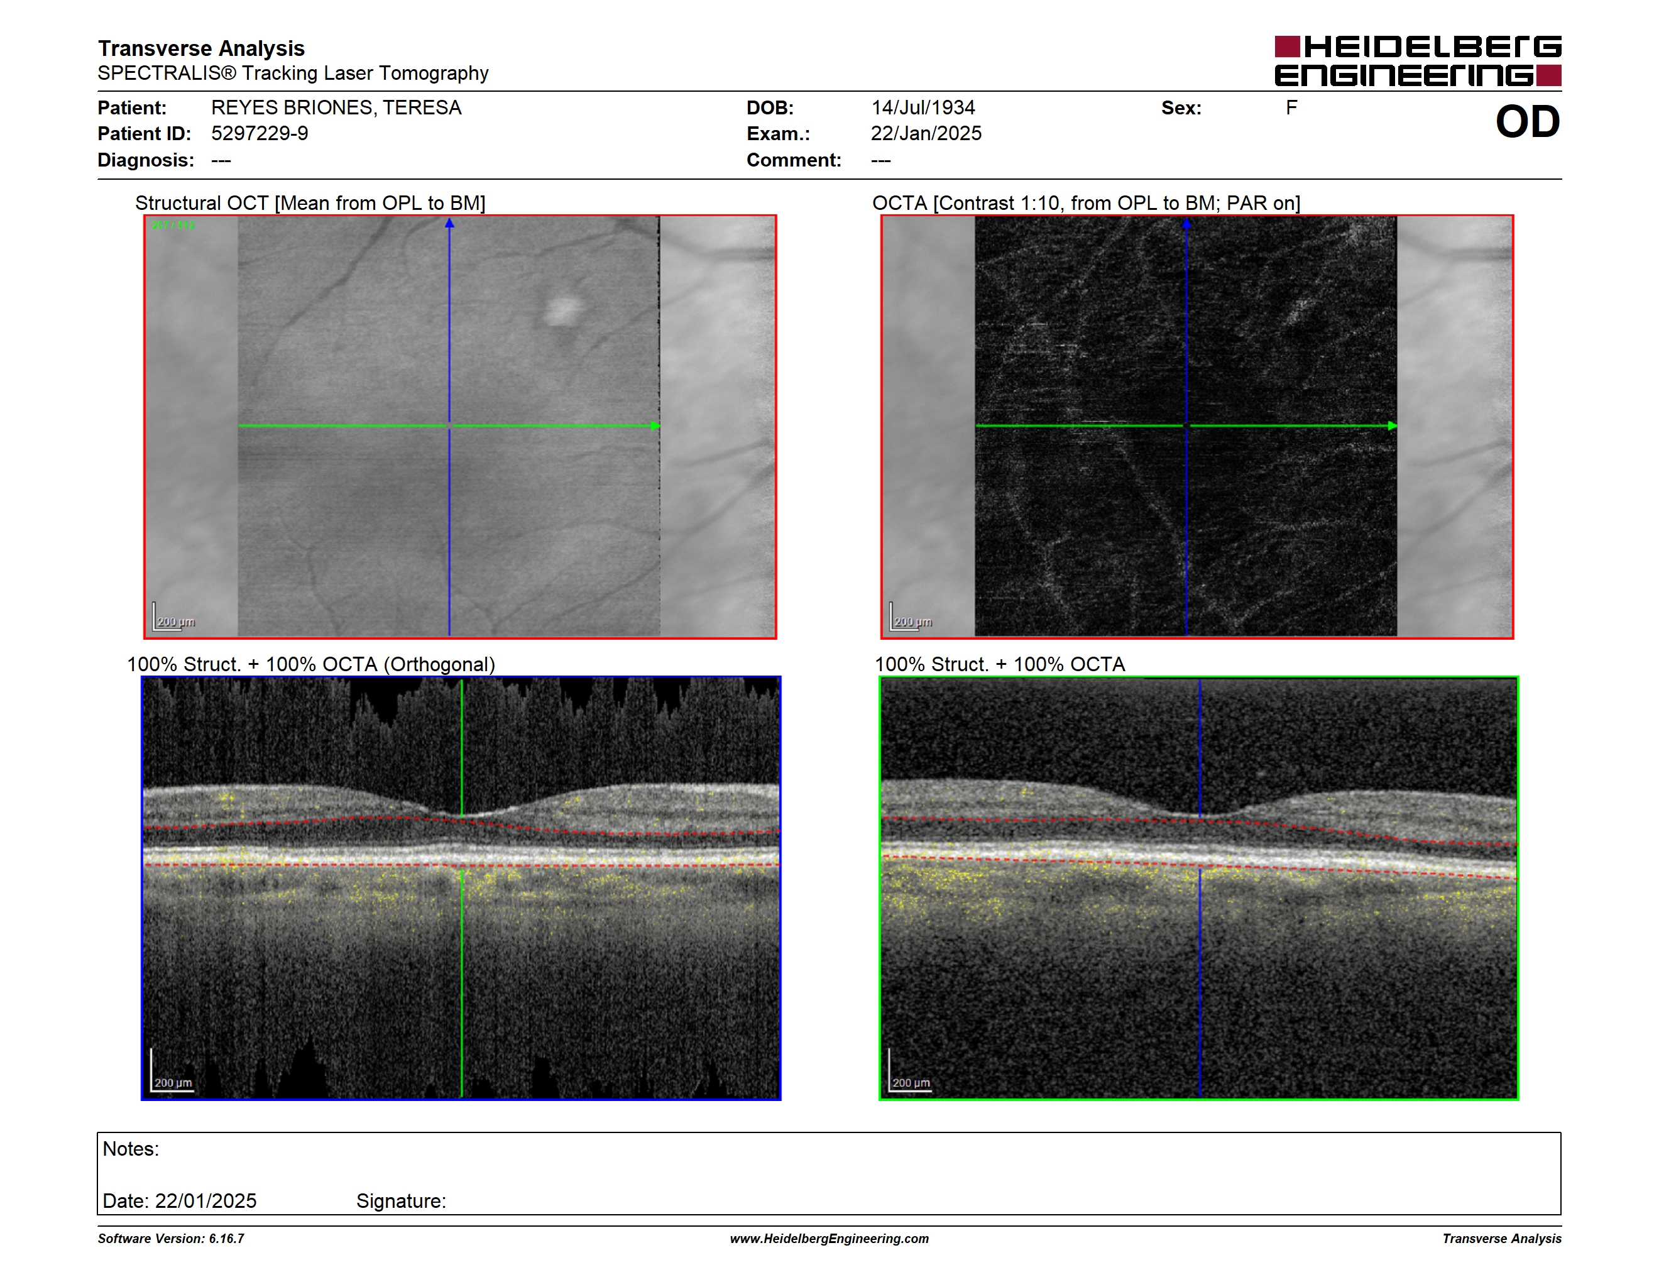Click exam date 22/Jan/2025
The height and width of the screenshot is (1282, 1659).
(x=926, y=134)
